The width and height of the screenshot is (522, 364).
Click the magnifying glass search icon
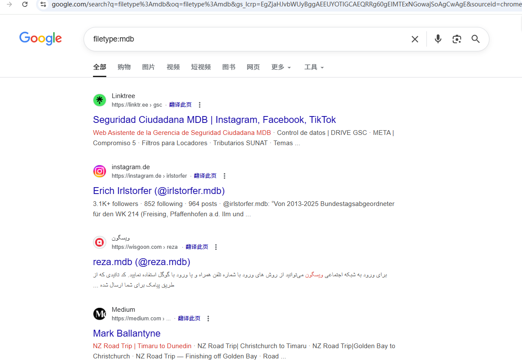pyautogui.click(x=476, y=39)
